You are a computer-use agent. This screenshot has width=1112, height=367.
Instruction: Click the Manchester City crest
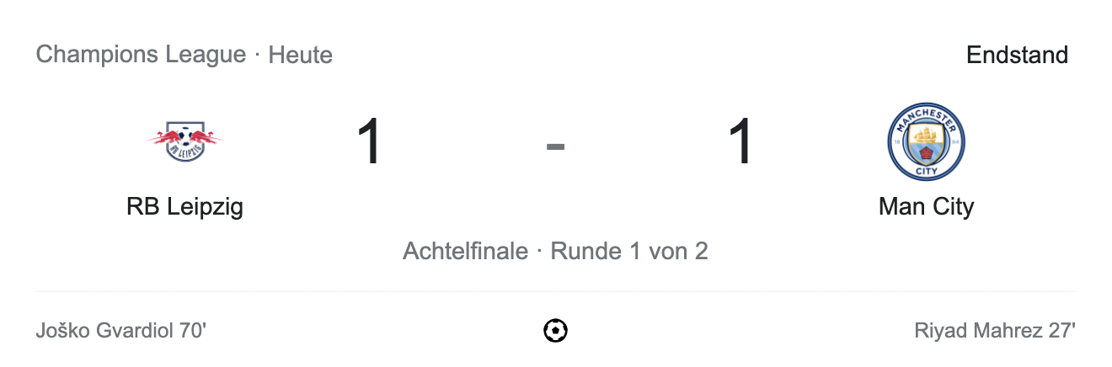tap(926, 141)
